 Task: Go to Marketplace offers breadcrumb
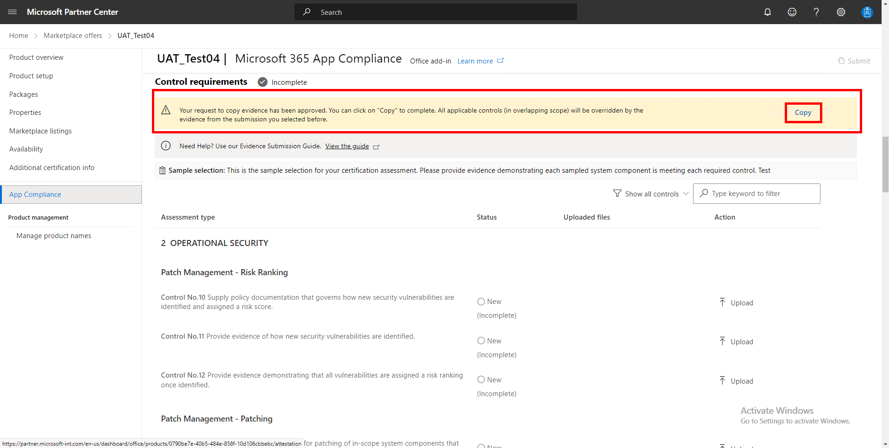pyautogui.click(x=73, y=36)
